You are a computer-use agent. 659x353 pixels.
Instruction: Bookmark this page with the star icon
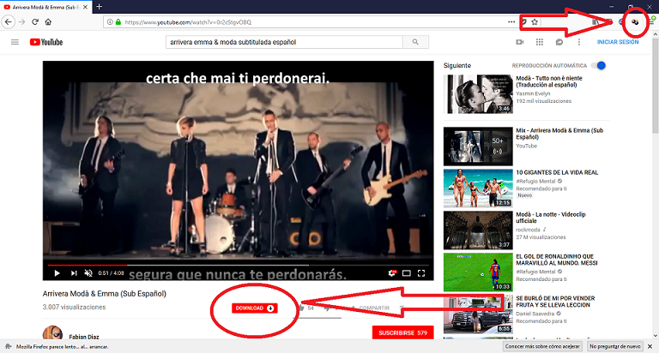(535, 21)
